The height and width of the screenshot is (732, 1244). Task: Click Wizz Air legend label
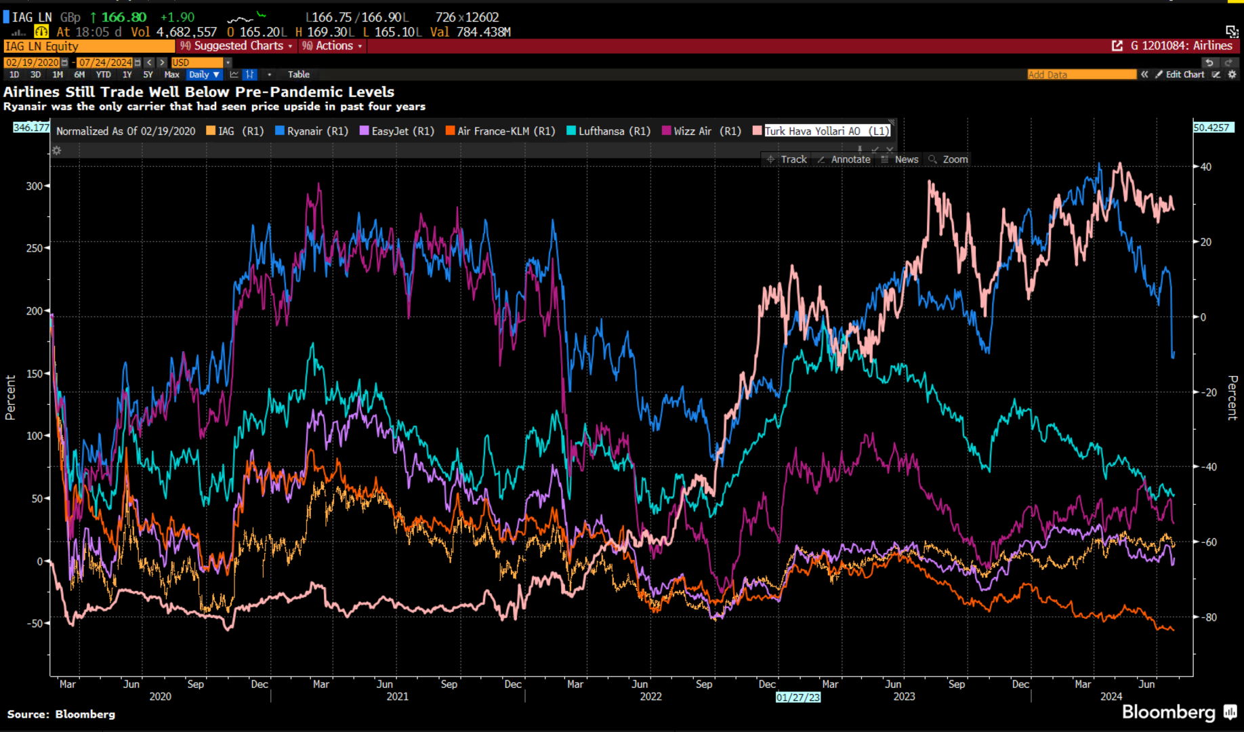point(707,131)
